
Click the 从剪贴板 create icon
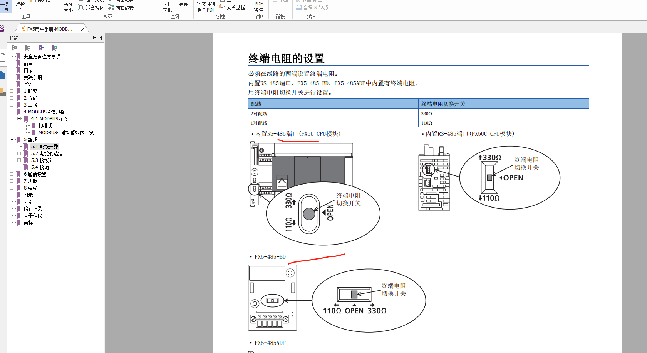(222, 8)
